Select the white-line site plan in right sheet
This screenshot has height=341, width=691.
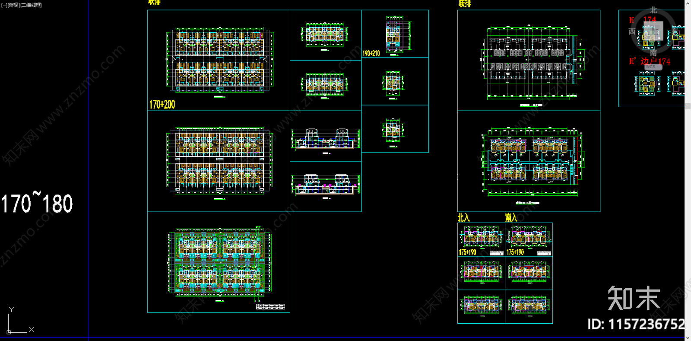[x=533, y=63]
